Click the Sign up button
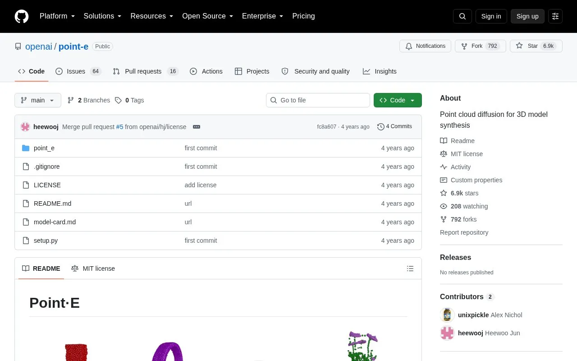 [527, 16]
